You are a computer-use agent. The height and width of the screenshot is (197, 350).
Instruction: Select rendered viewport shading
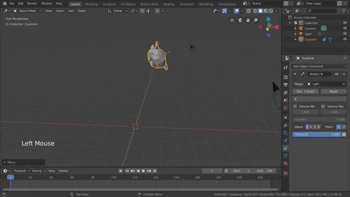pos(271,11)
